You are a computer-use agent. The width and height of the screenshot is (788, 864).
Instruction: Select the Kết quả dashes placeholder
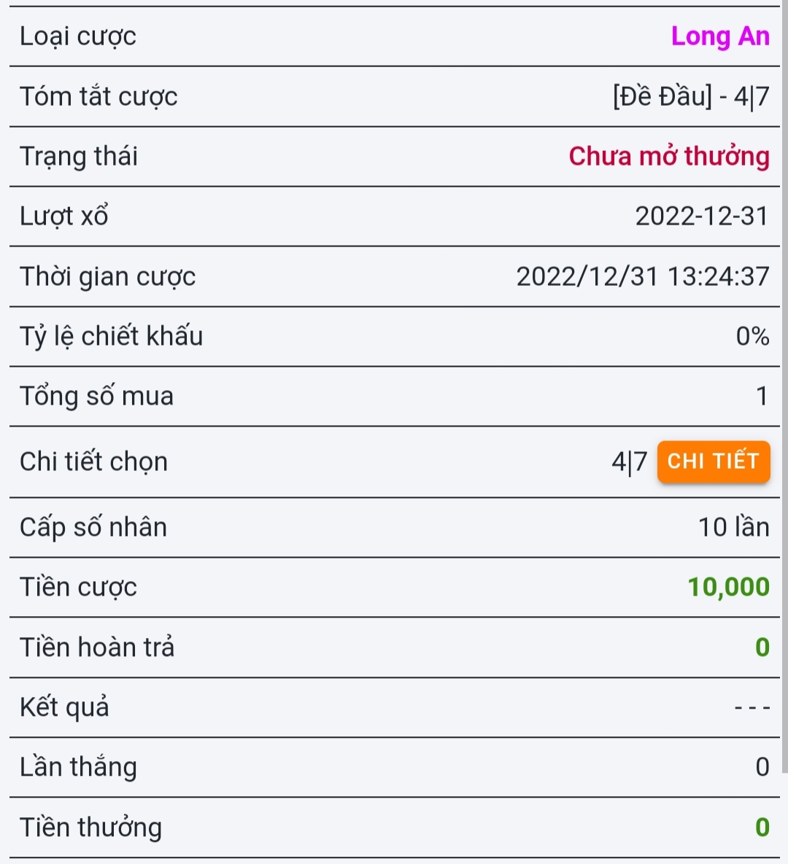click(752, 707)
